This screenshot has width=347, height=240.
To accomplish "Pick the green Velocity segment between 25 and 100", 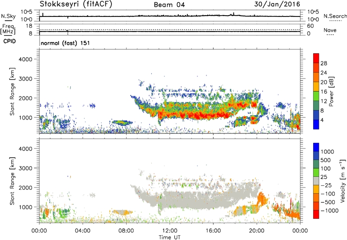I will [x=316, y=172].
